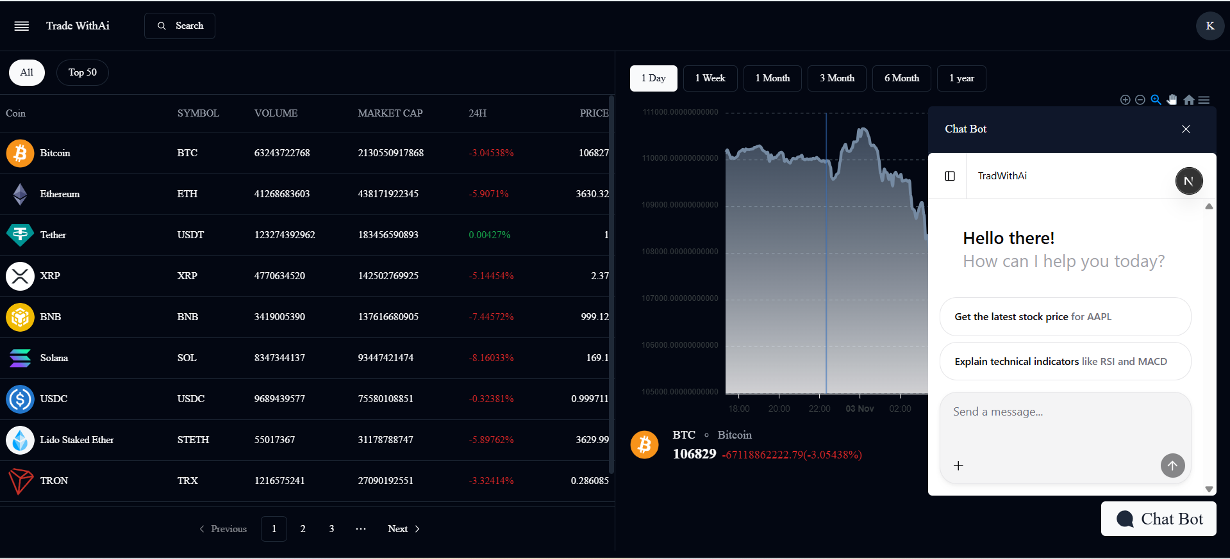Select the All coins filter

(26, 72)
